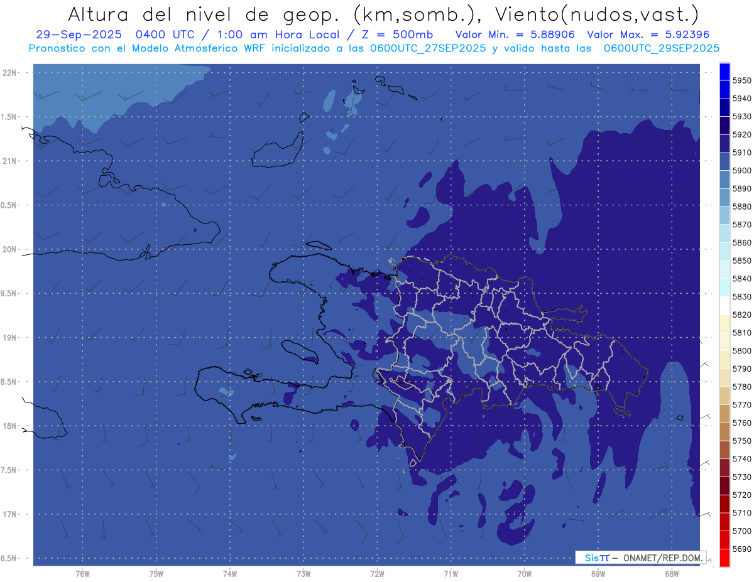Select the red swatch below 5690
754x582 pixels.
tap(724, 558)
